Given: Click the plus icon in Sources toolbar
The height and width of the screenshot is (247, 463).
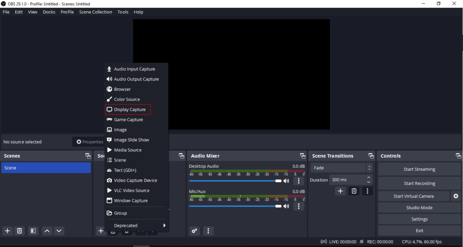Looking at the screenshot, I should click(101, 231).
